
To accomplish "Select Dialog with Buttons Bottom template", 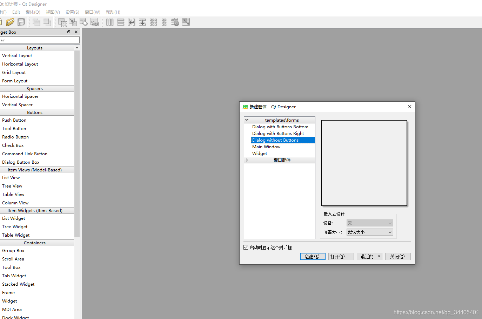I will pos(280,127).
